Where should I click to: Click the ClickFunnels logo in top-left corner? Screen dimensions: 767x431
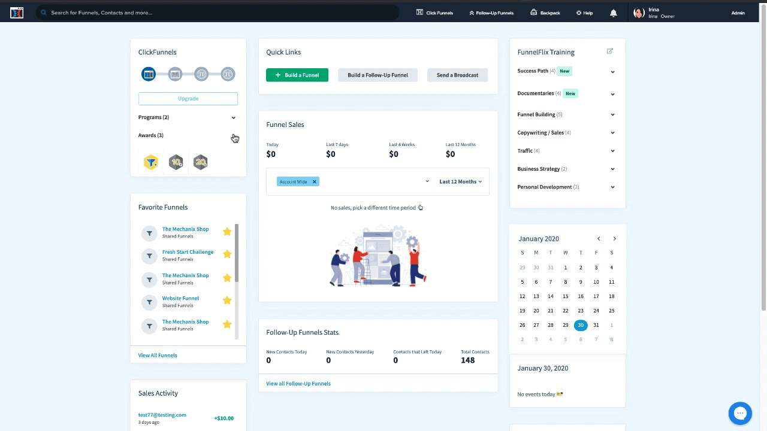17,13
